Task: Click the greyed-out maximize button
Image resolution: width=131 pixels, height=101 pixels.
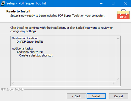Action: click(x=113, y=3)
